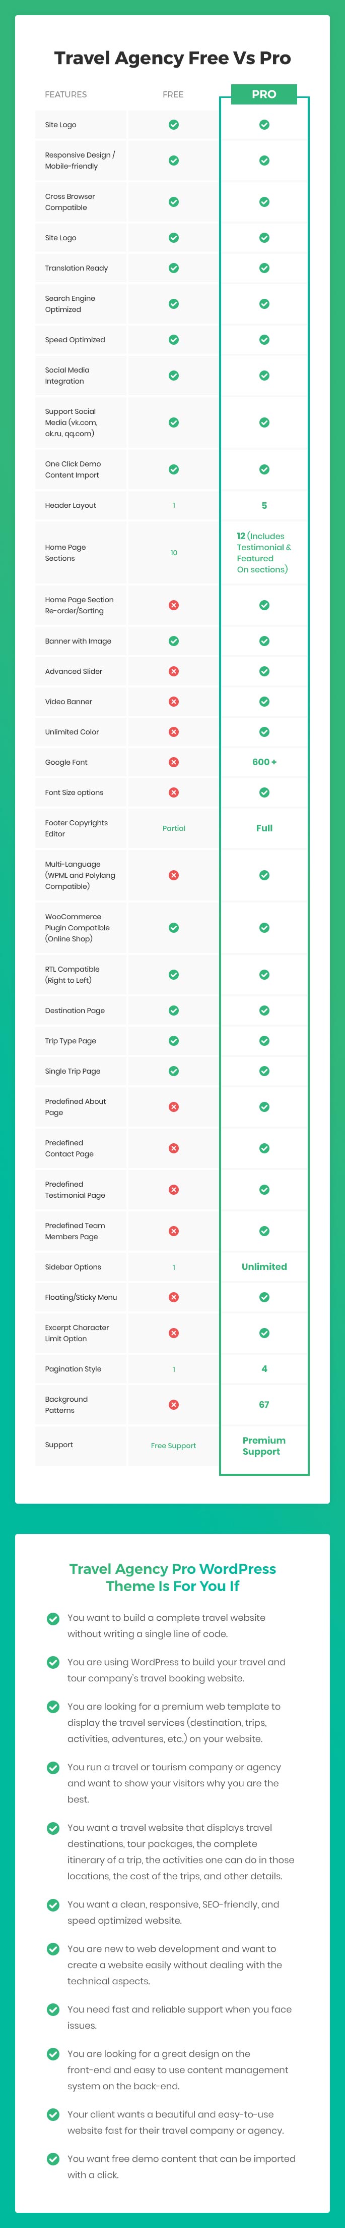
Task: Click the Free Support text
Action: (x=173, y=1445)
